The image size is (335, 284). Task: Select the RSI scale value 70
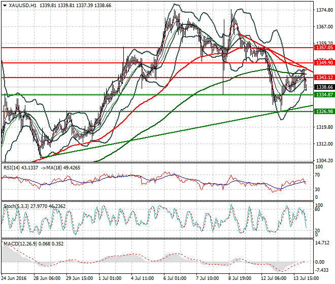point(317,175)
